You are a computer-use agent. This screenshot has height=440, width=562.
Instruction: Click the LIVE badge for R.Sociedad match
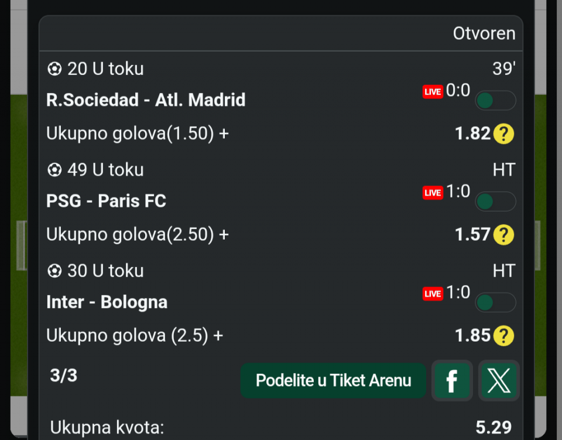[x=433, y=92]
